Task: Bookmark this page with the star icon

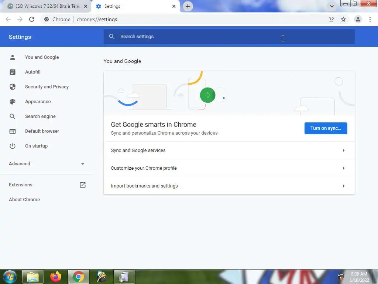Action: (343, 19)
